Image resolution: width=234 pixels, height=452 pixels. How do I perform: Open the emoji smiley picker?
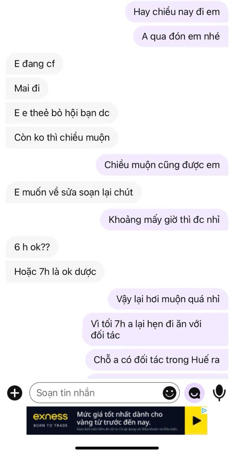point(170,393)
